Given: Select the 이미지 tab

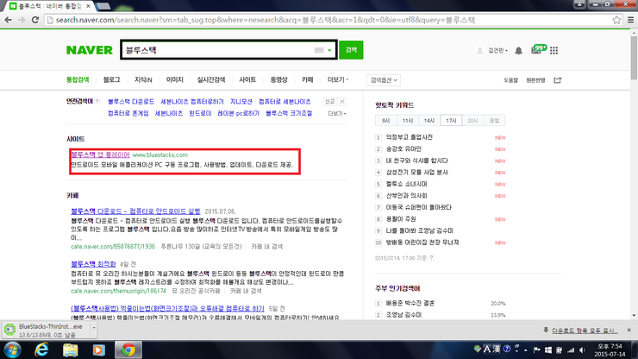Looking at the screenshot, I should point(174,80).
